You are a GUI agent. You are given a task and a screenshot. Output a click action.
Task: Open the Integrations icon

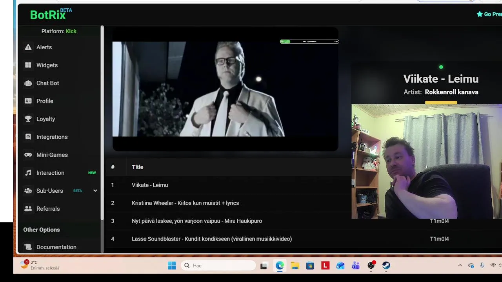(28, 137)
